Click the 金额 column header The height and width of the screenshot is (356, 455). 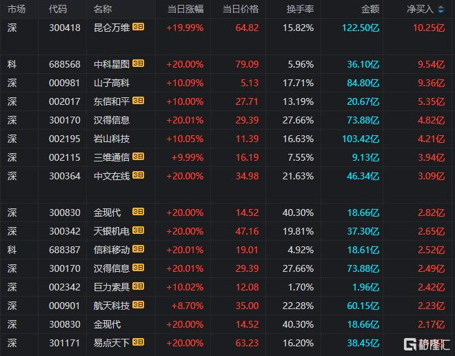click(370, 10)
